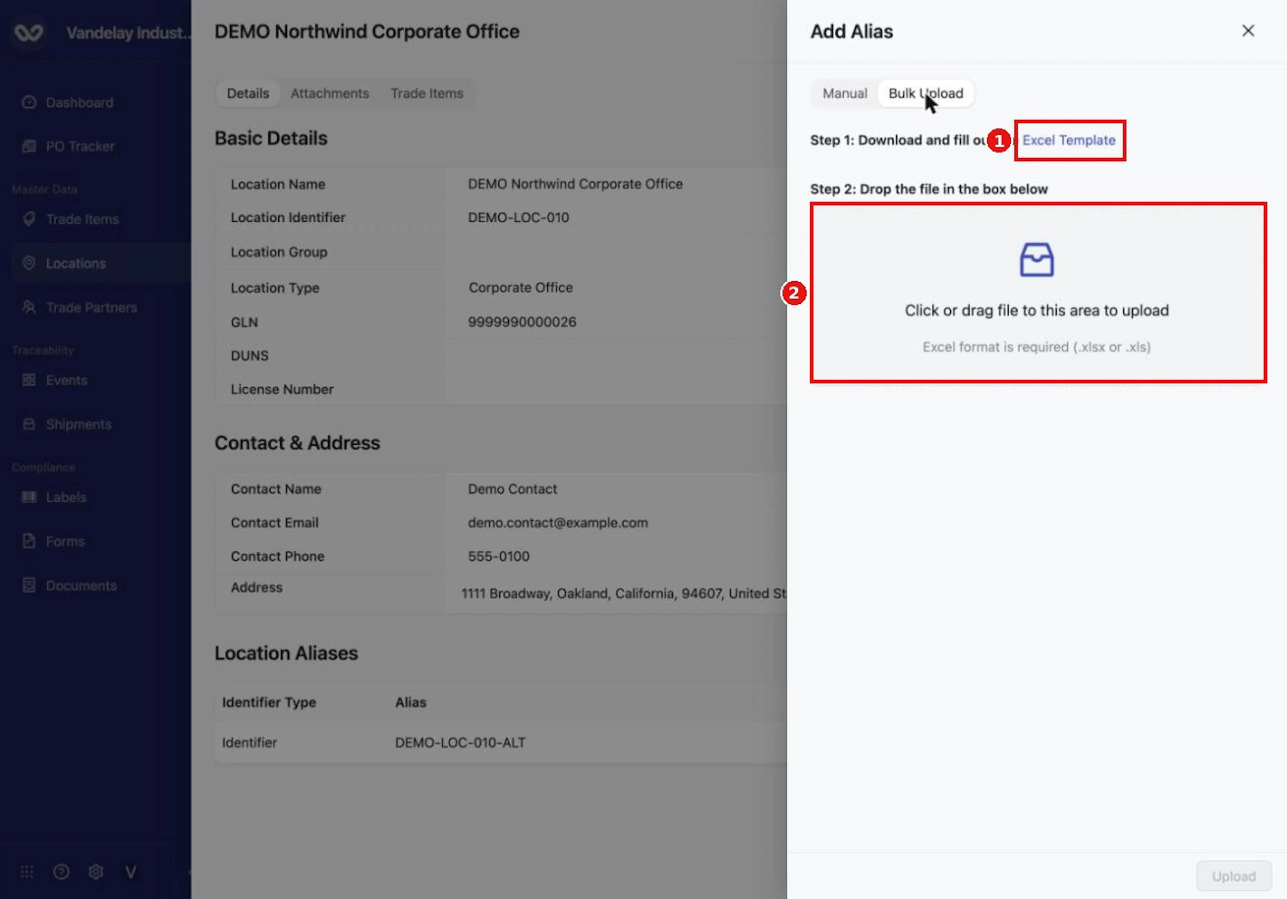Click the Demo Contact name value

[512, 489]
